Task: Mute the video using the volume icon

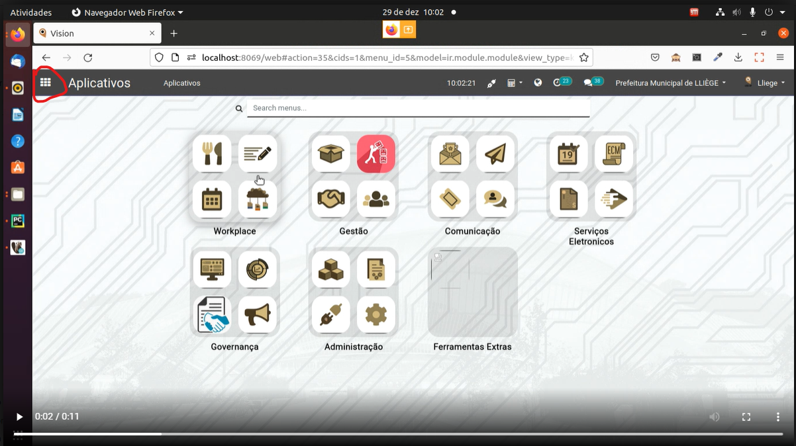Action: click(x=715, y=417)
